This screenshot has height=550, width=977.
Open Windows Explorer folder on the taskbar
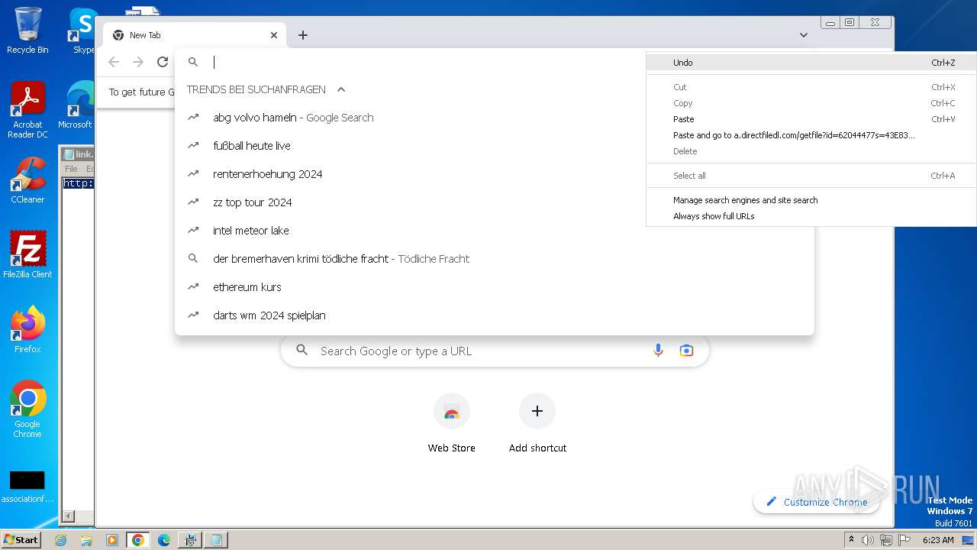point(86,540)
